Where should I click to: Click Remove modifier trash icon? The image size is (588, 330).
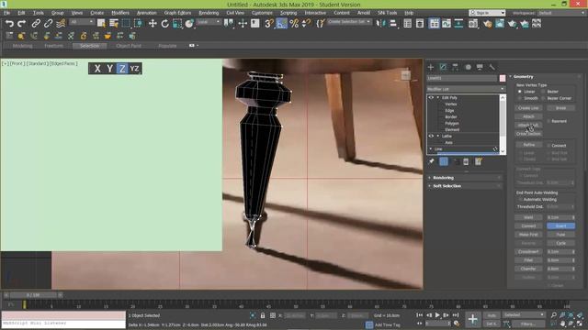click(466, 161)
